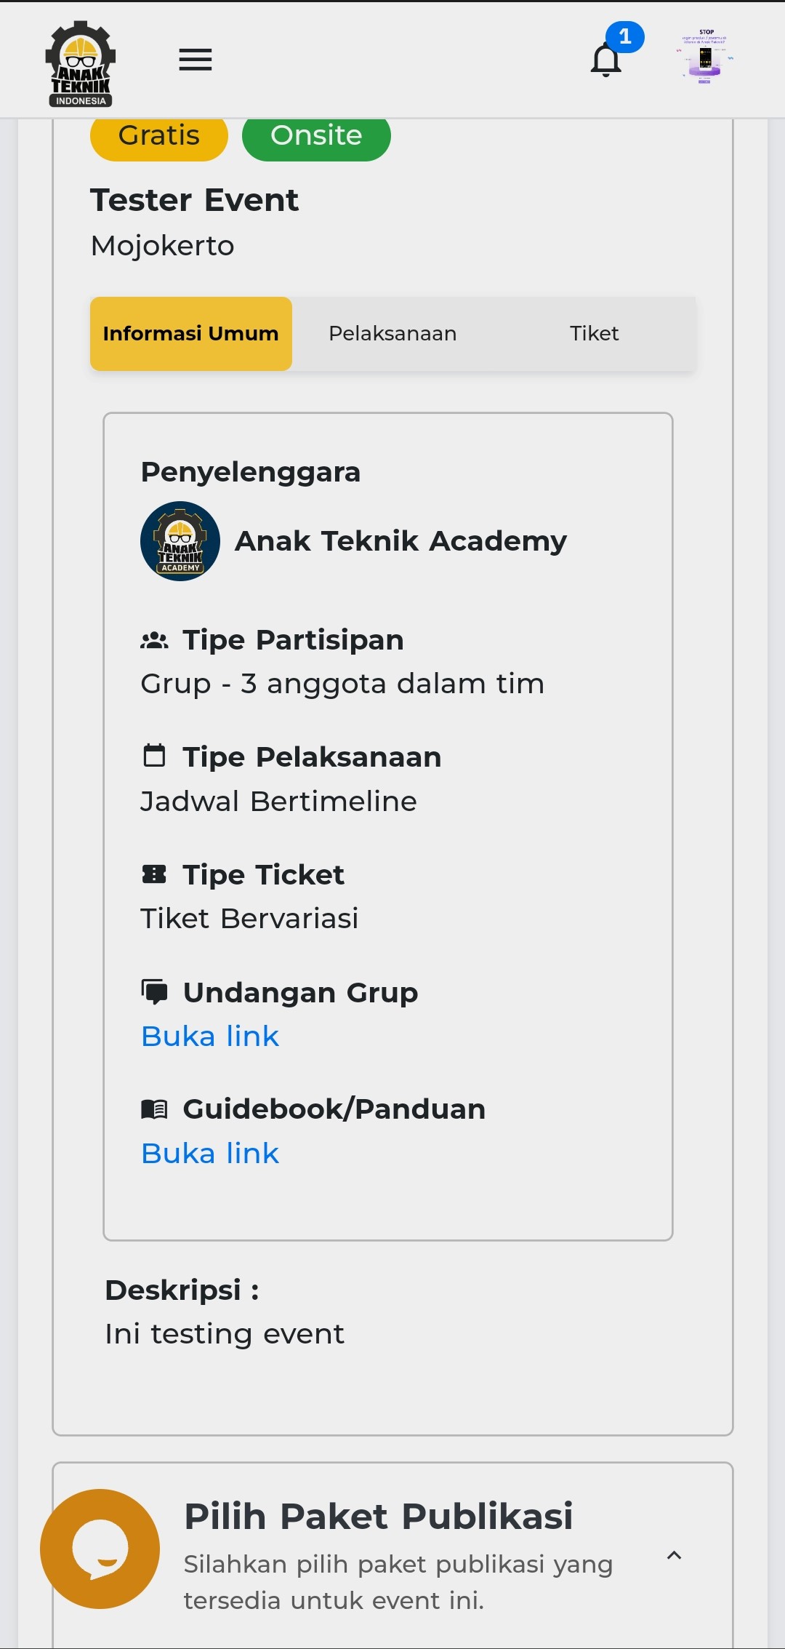785x1649 pixels.
Task: Open the orange chat support bubble
Action: [x=100, y=1549]
